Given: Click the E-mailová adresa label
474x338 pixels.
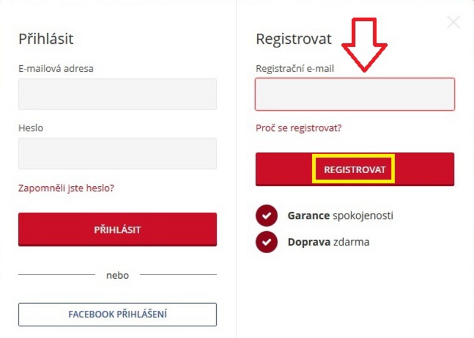Looking at the screenshot, I should coord(56,68).
